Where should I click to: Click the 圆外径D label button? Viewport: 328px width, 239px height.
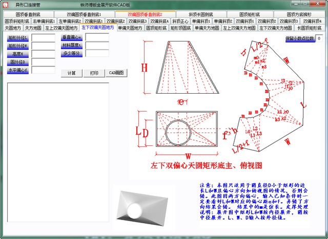tap(18, 62)
